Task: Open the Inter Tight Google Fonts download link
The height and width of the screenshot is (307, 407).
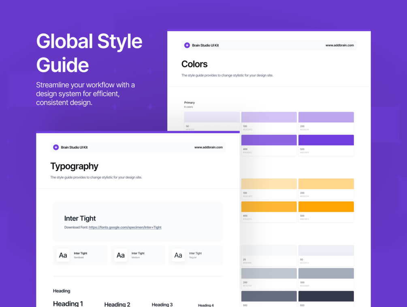Action: (x=125, y=227)
